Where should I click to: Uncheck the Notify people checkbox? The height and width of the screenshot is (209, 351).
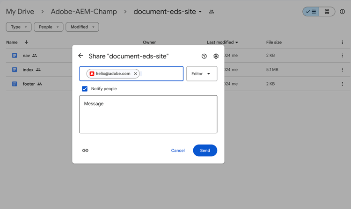pos(85,89)
